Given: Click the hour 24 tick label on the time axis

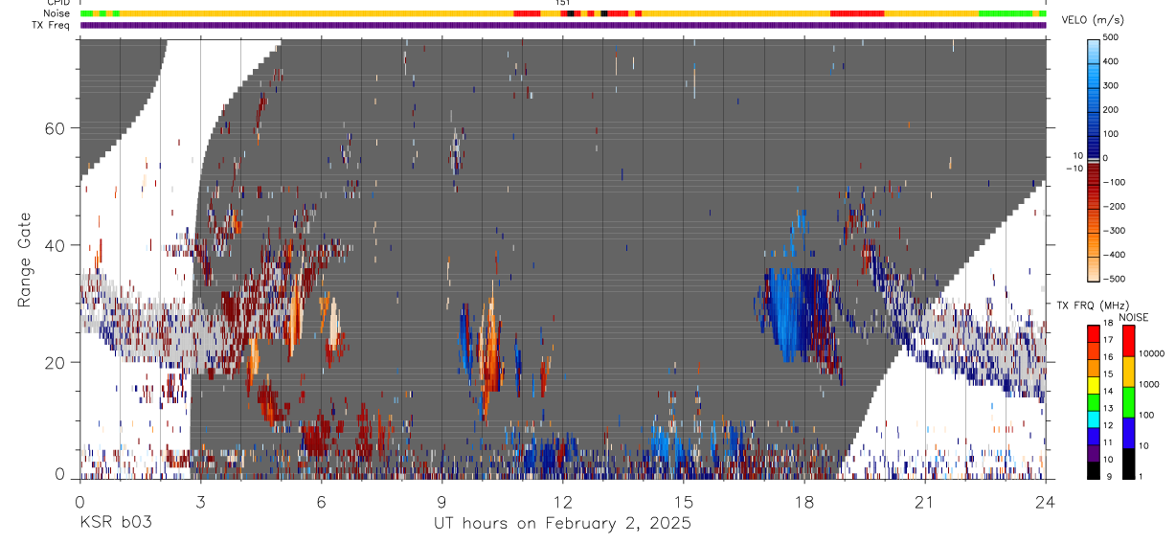Looking at the screenshot, I should click(x=1046, y=502).
